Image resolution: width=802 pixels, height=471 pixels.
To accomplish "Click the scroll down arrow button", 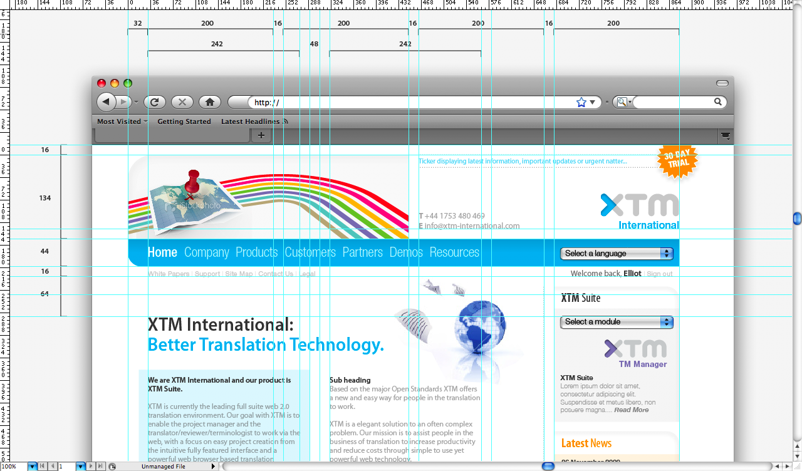I will pos(797,456).
